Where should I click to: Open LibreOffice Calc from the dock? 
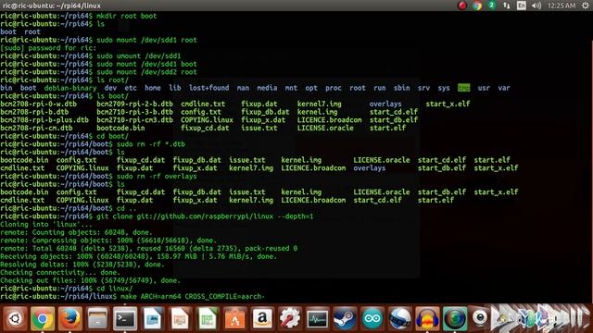pos(208,319)
